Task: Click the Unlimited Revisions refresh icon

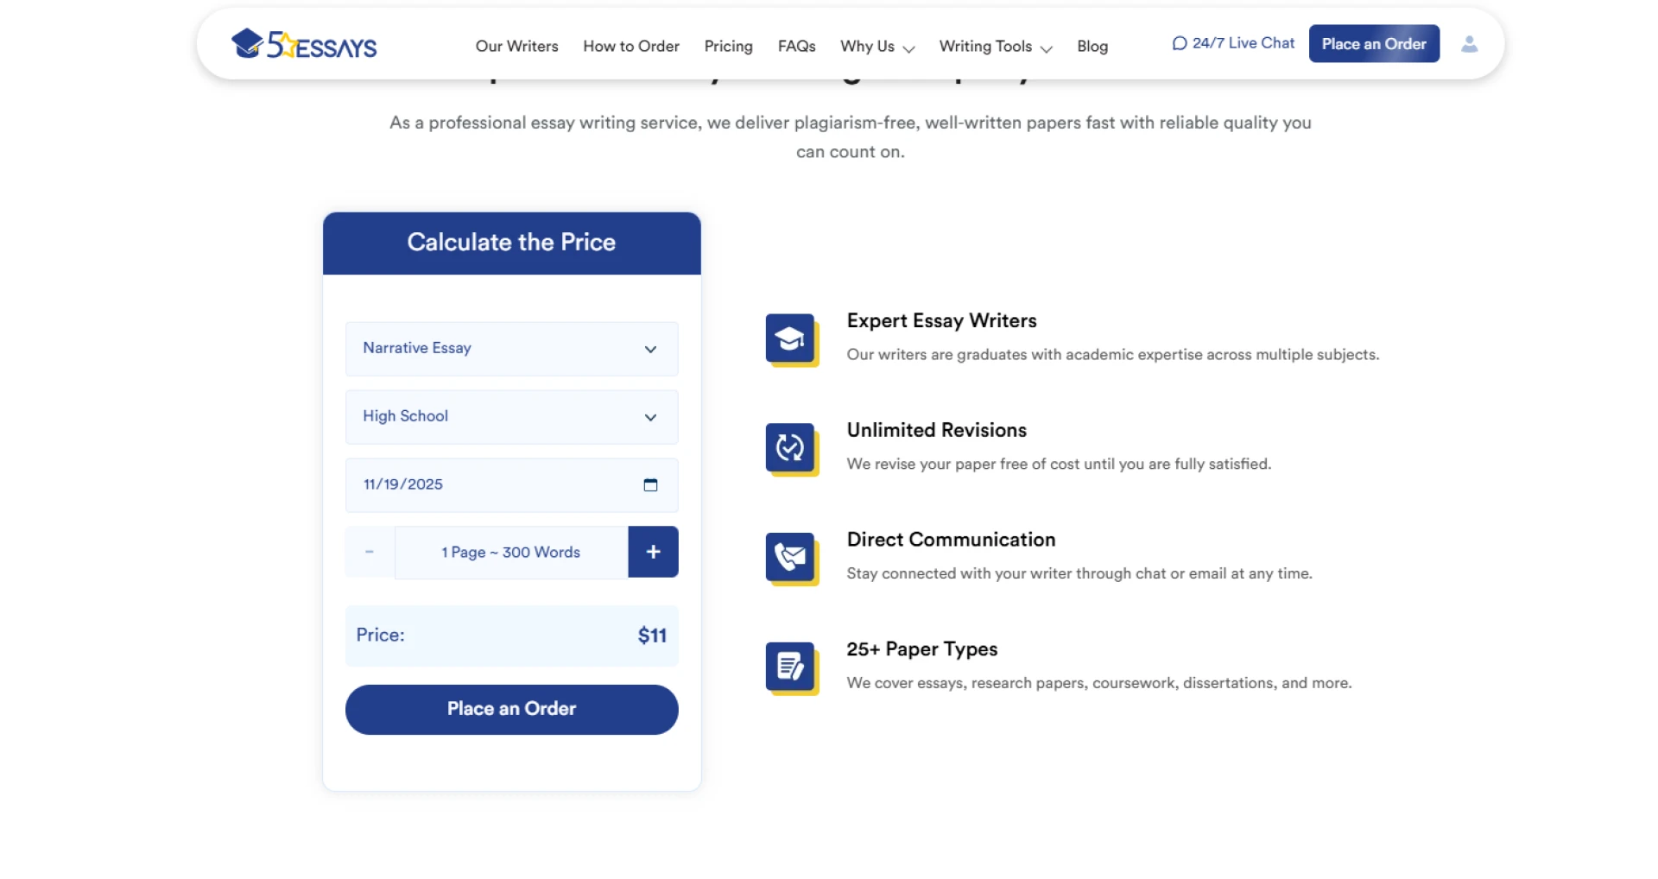Action: click(x=790, y=448)
